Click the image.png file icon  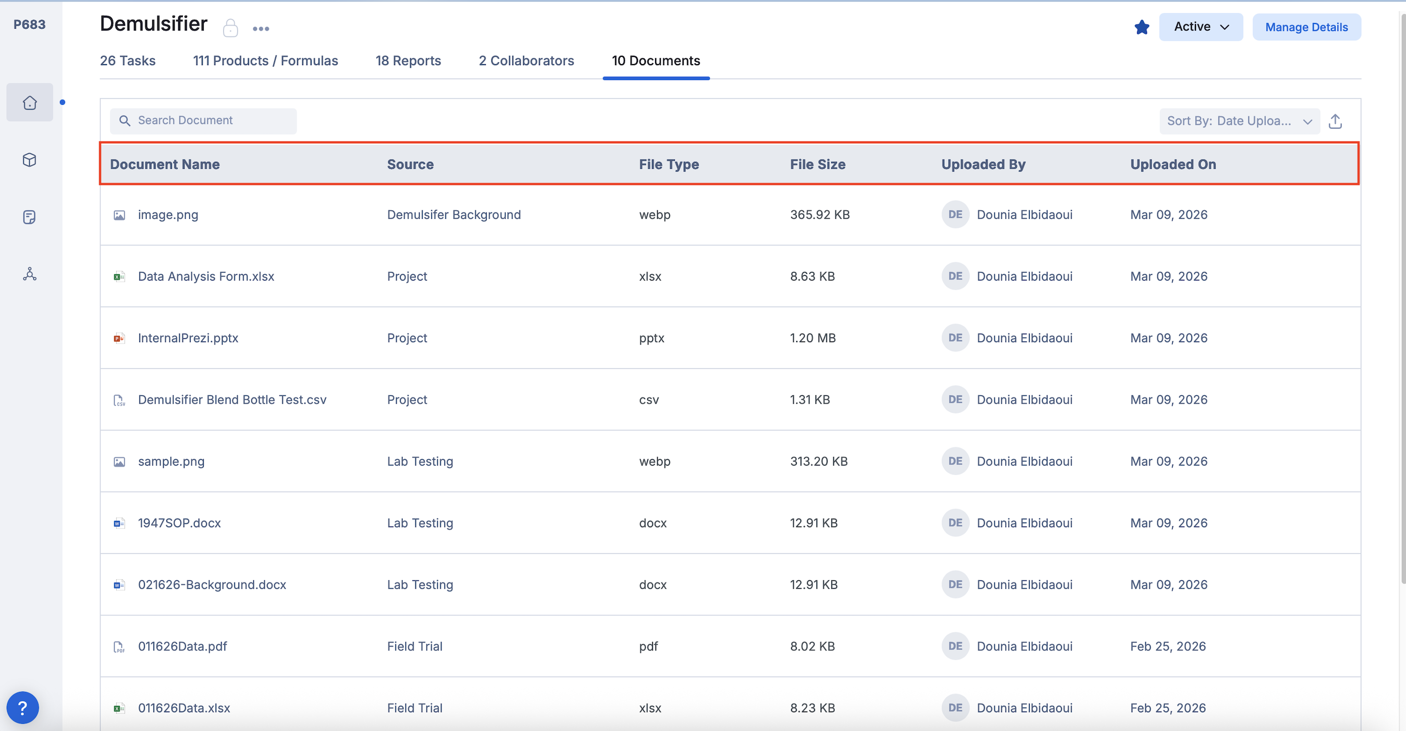[119, 215]
